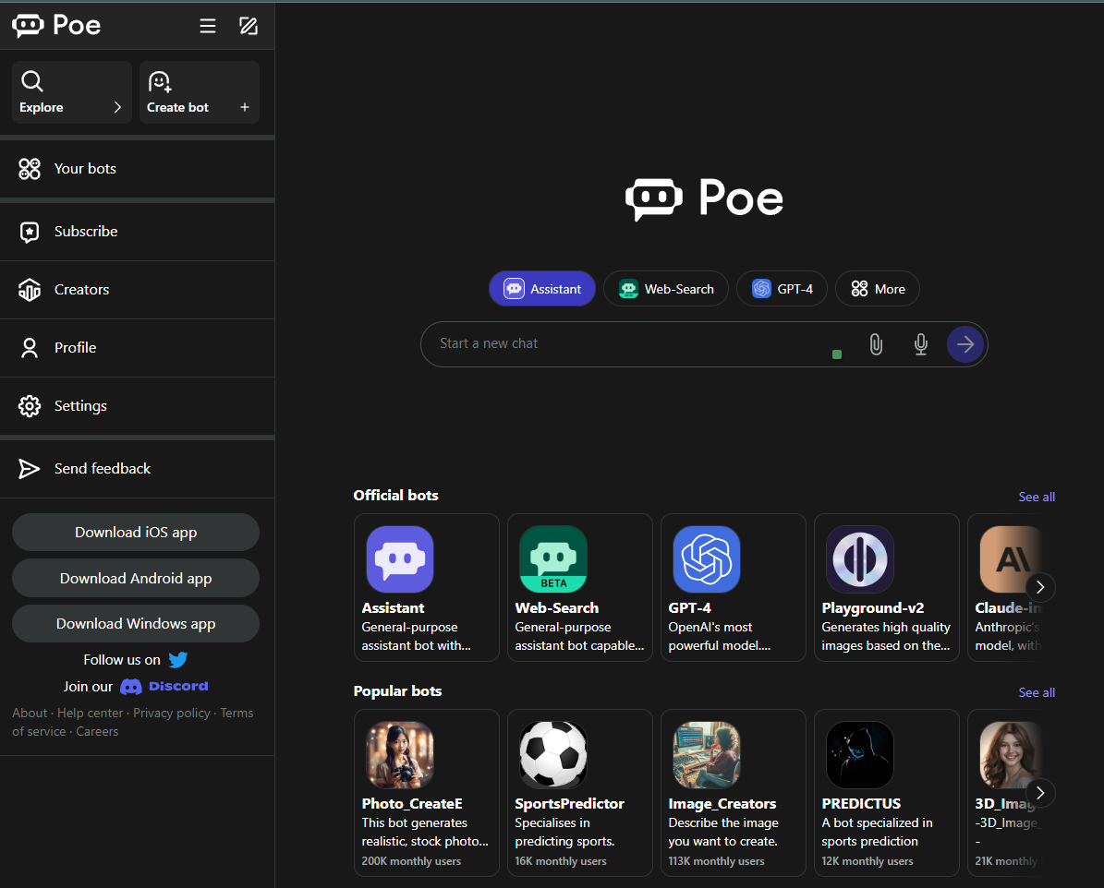Click the SportsPredictor soccer ball icon
The width and height of the screenshot is (1104, 888).
coord(553,755)
